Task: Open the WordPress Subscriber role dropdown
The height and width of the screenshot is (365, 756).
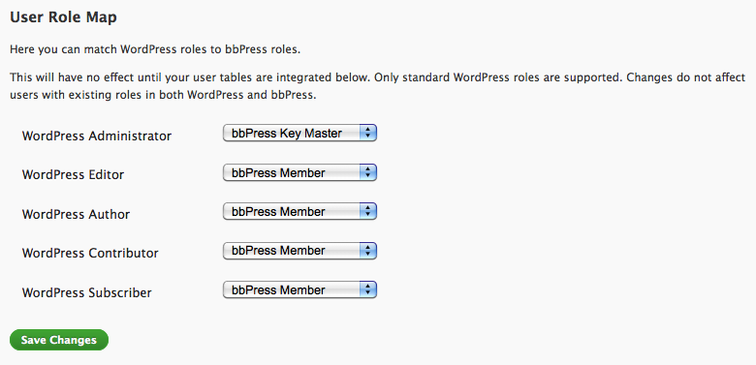Action: 299,290
